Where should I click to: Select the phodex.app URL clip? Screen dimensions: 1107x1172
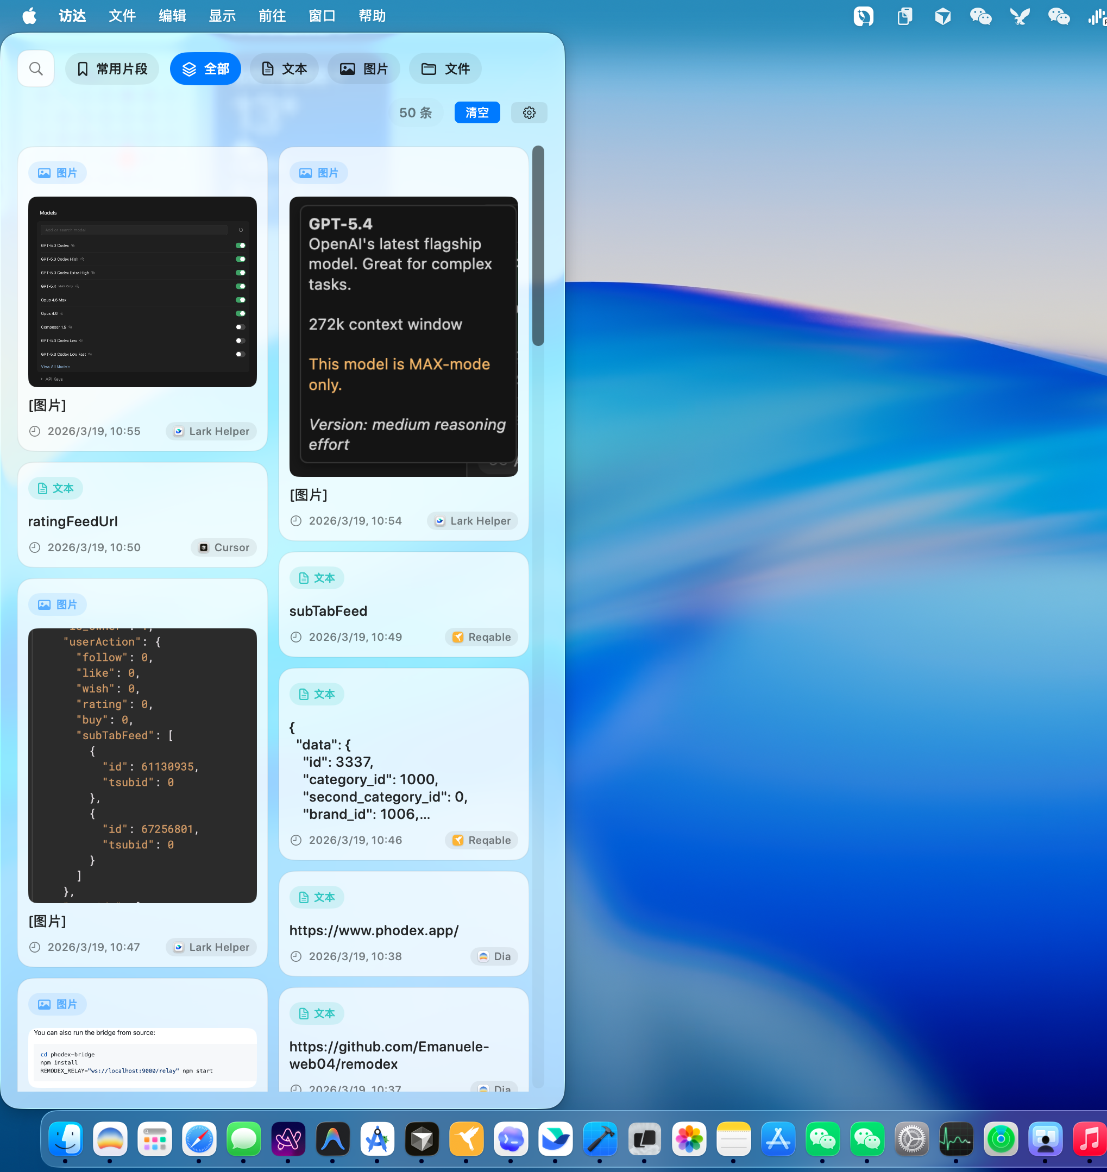pyautogui.click(x=374, y=930)
